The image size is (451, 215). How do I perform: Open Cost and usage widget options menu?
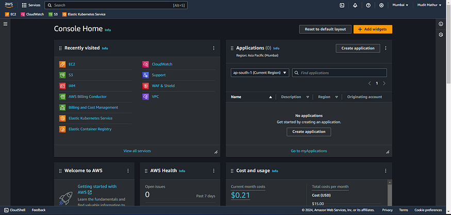pos(386,171)
